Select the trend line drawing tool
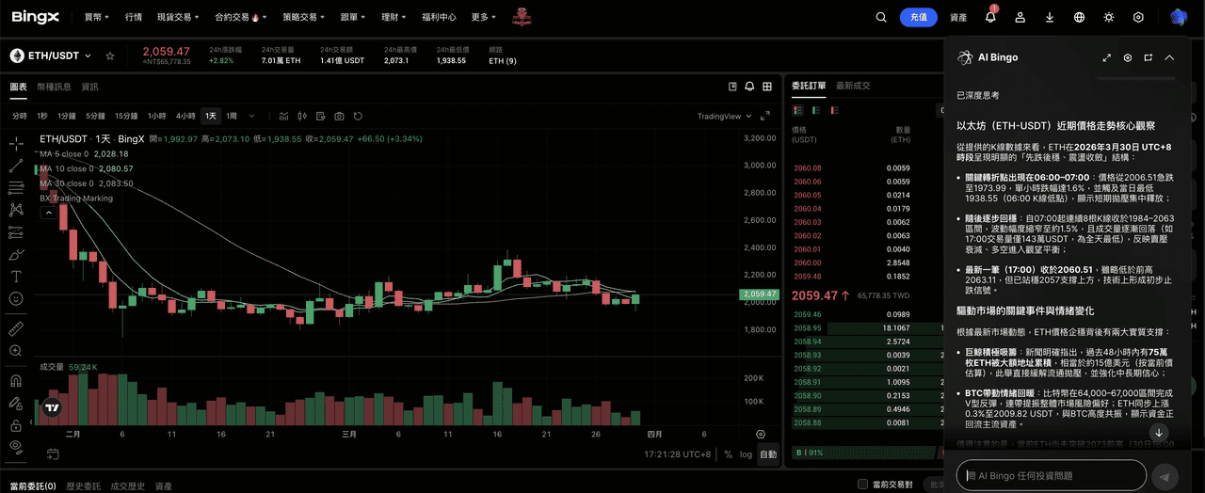Screen dimensions: 1205x493 click(x=16, y=166)
